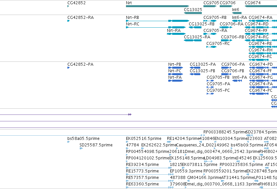This screenshot has width=277, height=189.
Task: Click the RP003235836.5prime EST label
Action: 241,165
